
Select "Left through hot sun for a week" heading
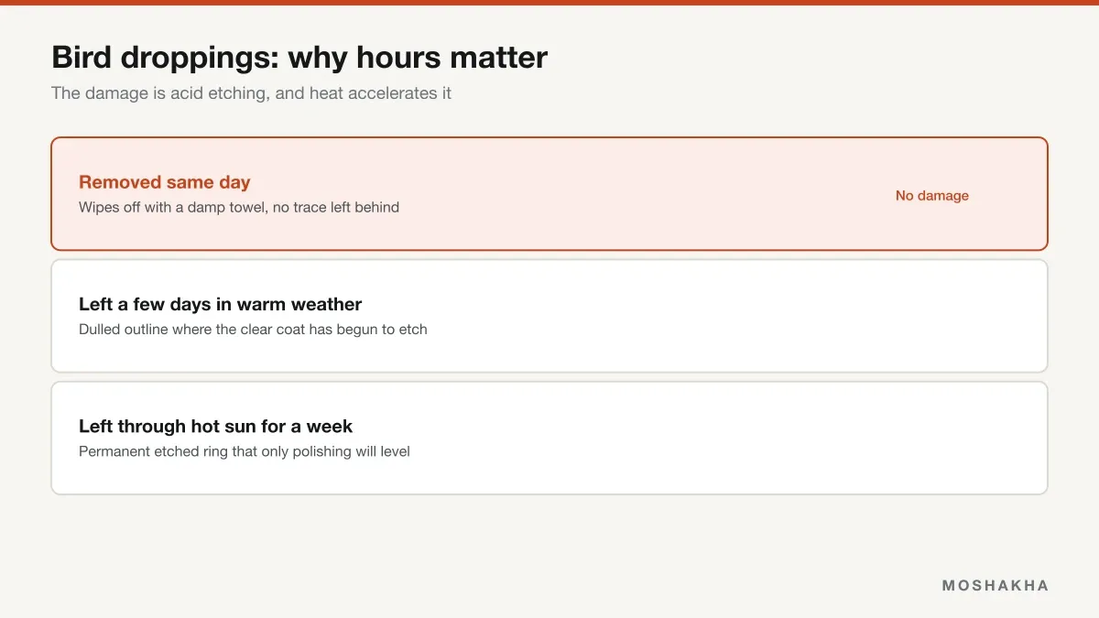(x=216, y=426)
